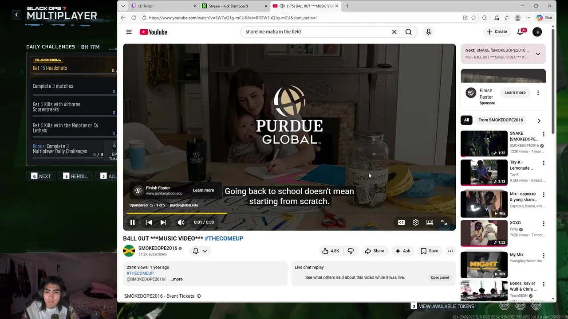The width and height of the screenshot is (568, 319).
Task: Go back in Black Ops 7 menu
Action: click(16, 15)
